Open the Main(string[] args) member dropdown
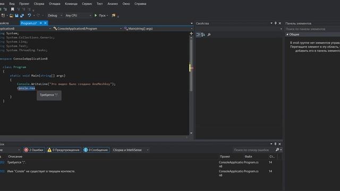Viewport: 340px width, 191px height. (158, 29)
